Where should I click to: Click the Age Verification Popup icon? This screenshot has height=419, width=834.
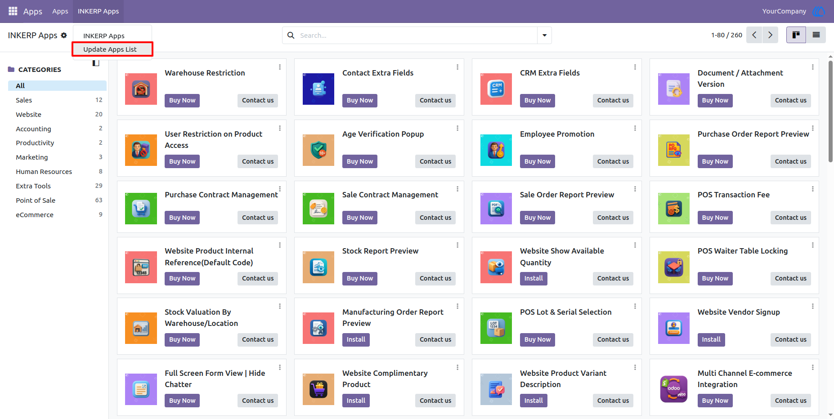(x=318, y=150)
